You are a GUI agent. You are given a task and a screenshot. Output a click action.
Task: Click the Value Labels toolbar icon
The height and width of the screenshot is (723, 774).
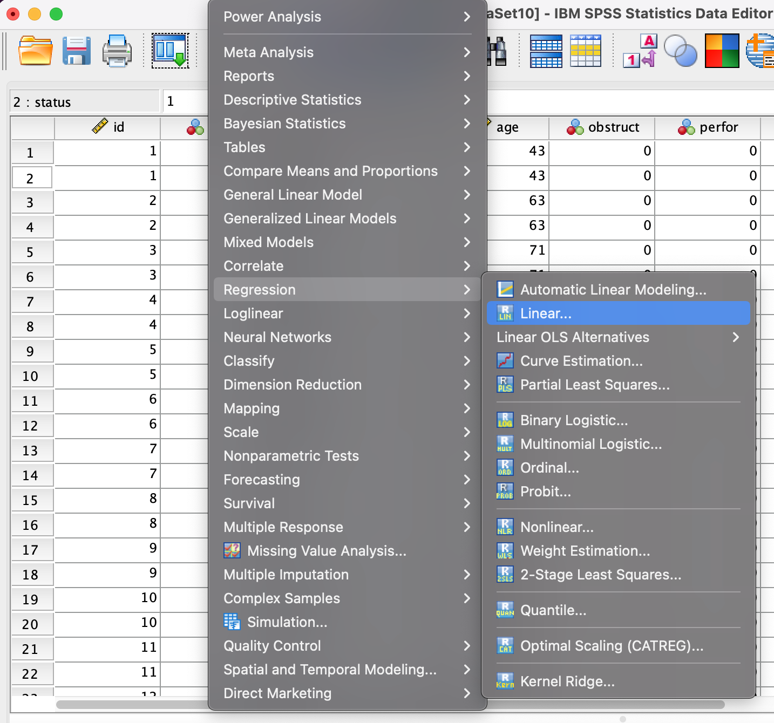pyautogui.click(x=640, y=51)
